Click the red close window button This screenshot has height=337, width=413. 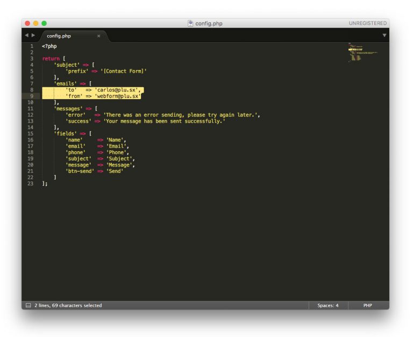point(27,23)
